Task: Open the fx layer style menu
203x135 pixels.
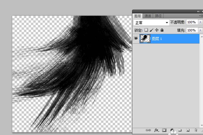Action: (157, 130)
